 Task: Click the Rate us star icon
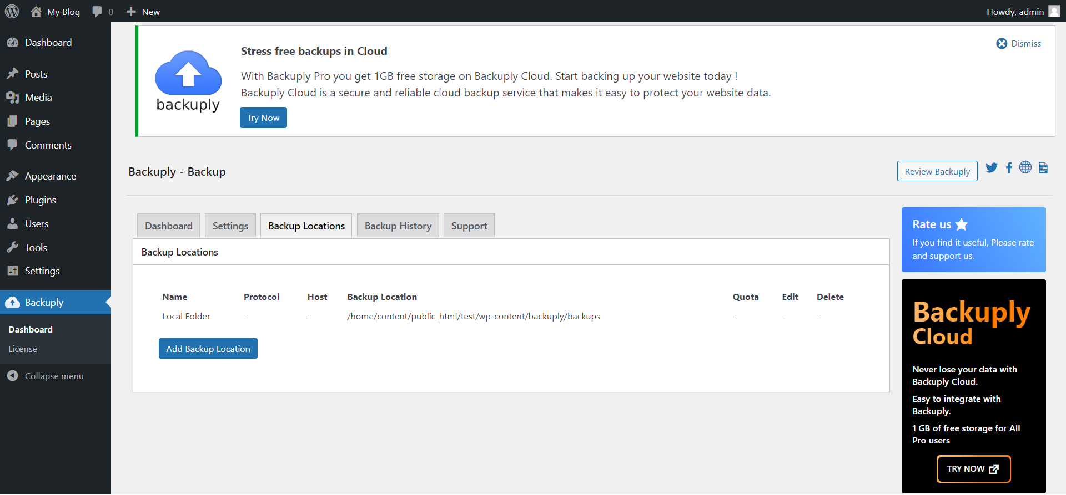[x=962, y=224]
